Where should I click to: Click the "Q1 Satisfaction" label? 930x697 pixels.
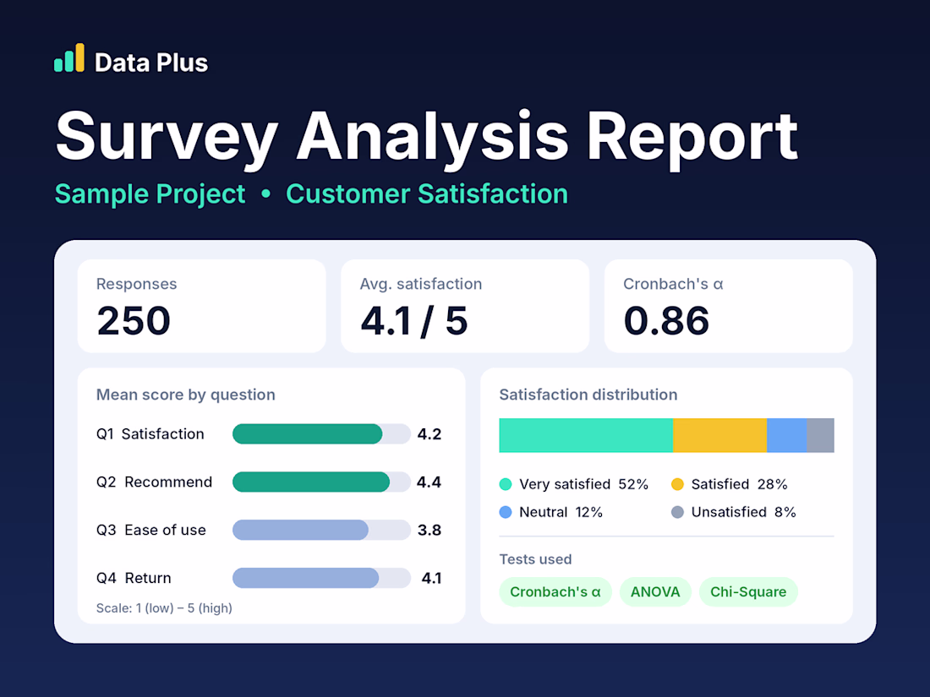tap(150, 434)
